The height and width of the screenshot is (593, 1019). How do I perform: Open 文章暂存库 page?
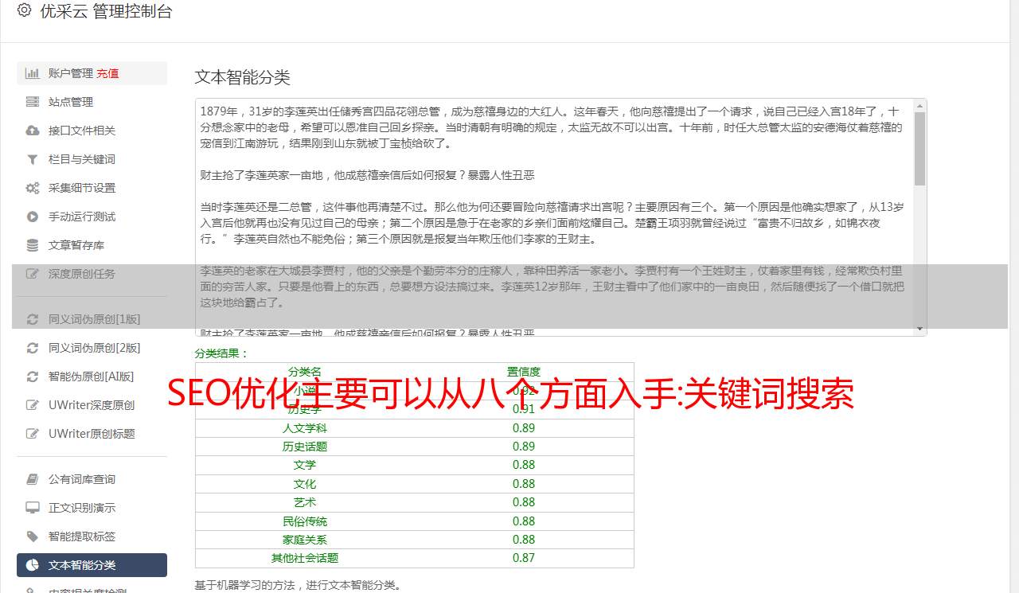(x=92, y=245)
